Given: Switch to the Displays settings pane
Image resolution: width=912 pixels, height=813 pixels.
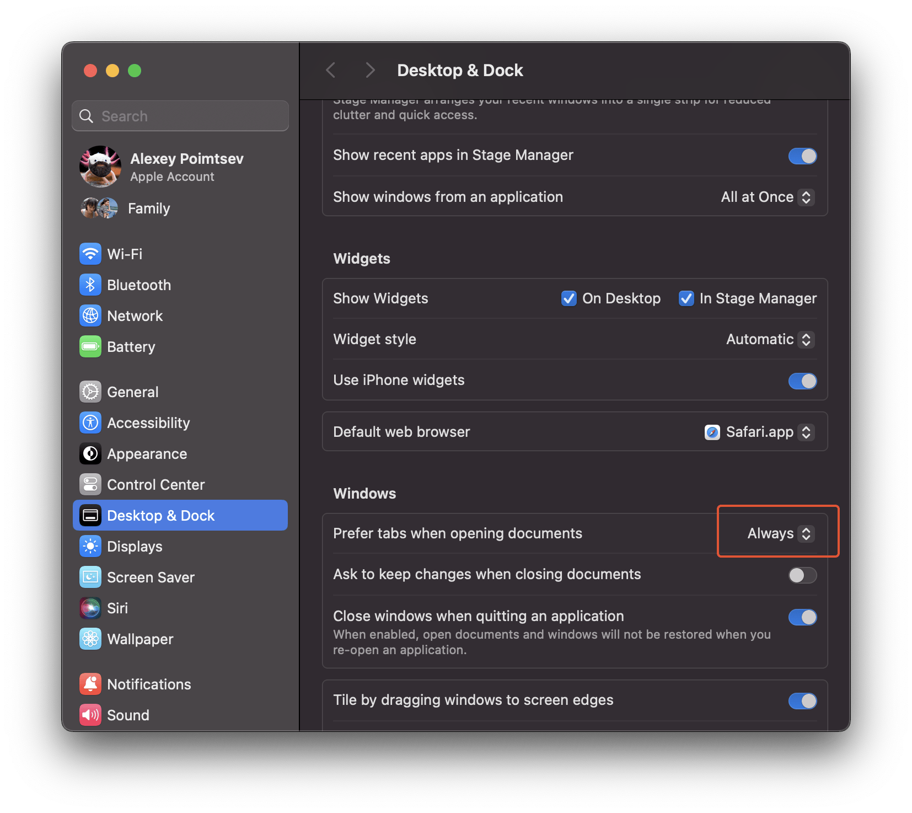Looking at the screenshot, I should [x=135, y=547].
